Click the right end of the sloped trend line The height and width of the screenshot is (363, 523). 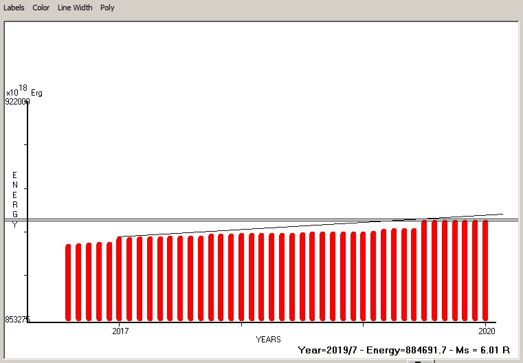tap(502, 214)
